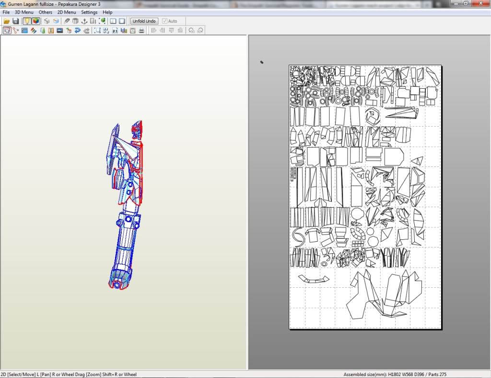Open the Settings menu
The width and height of the screenshot is (491, 378).
point(89,12)
